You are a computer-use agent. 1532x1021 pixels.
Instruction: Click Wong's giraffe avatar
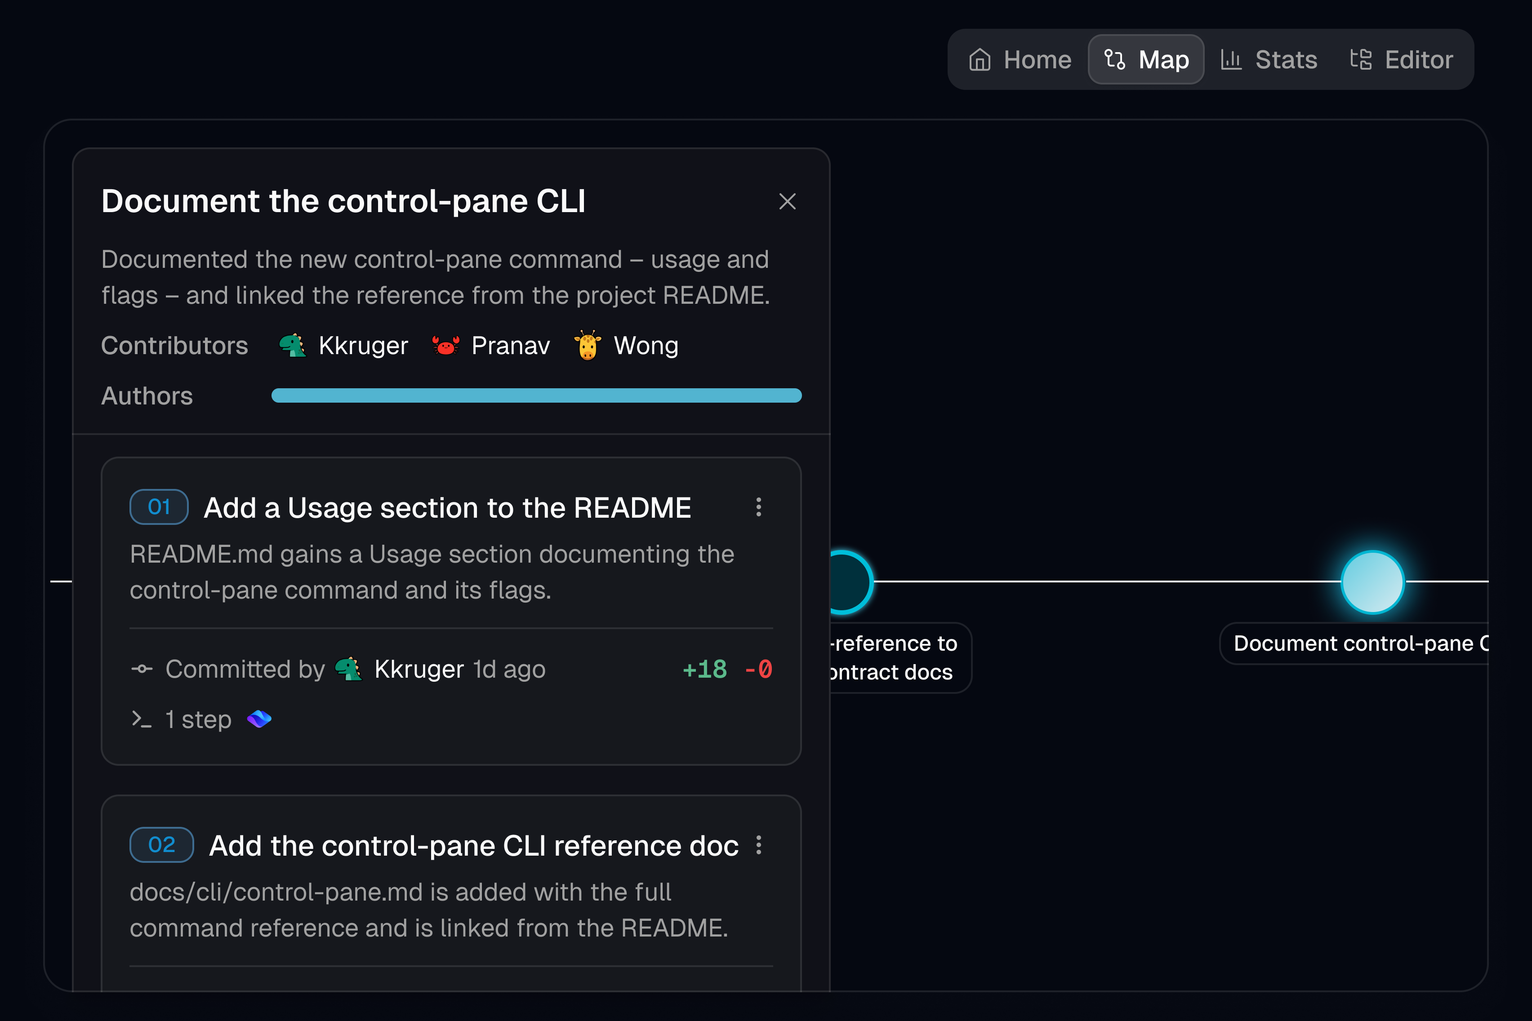[588, 346]
